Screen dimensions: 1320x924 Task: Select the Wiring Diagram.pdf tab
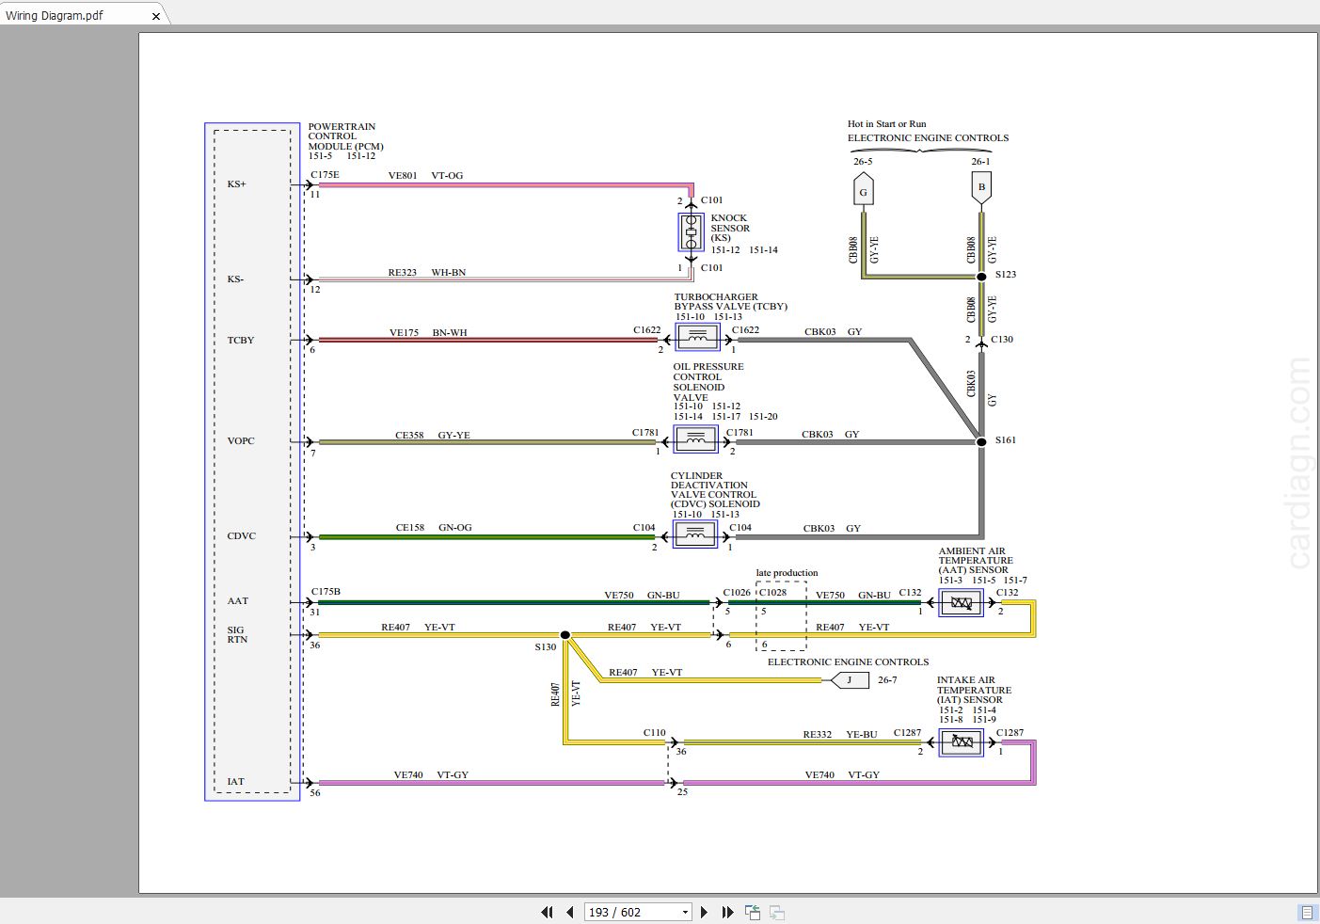(x=85, y=14)
